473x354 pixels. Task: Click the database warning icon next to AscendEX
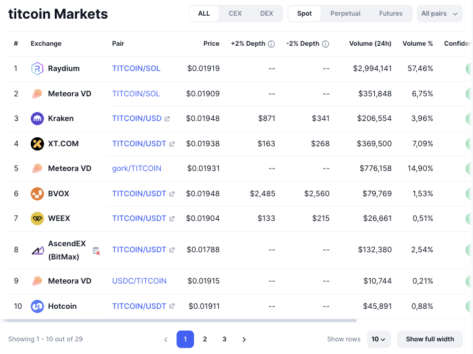(96, 250)
